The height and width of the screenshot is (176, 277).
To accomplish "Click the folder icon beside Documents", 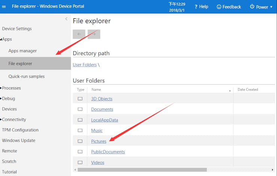I will (80, 109).
